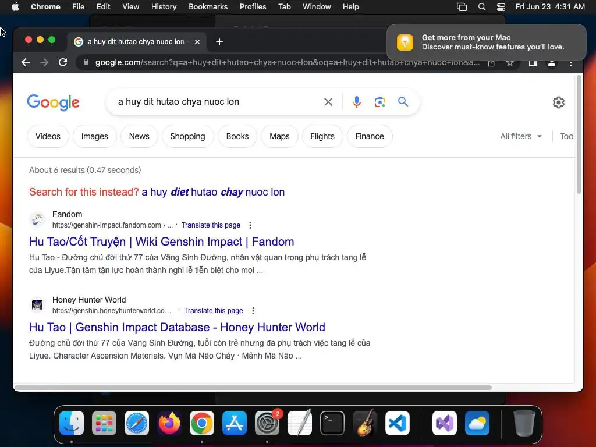Reload the current Google page

pyautogui.click(x=63, y=62)
